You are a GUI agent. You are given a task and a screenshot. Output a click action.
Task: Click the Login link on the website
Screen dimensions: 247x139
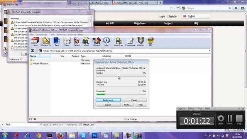coord(162,16)
